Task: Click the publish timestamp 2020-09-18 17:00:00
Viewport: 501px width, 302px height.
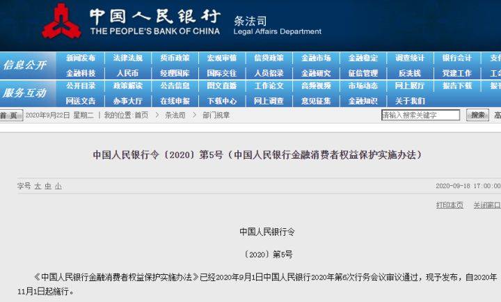Action: pyautogui.click(x=468, y=186)
